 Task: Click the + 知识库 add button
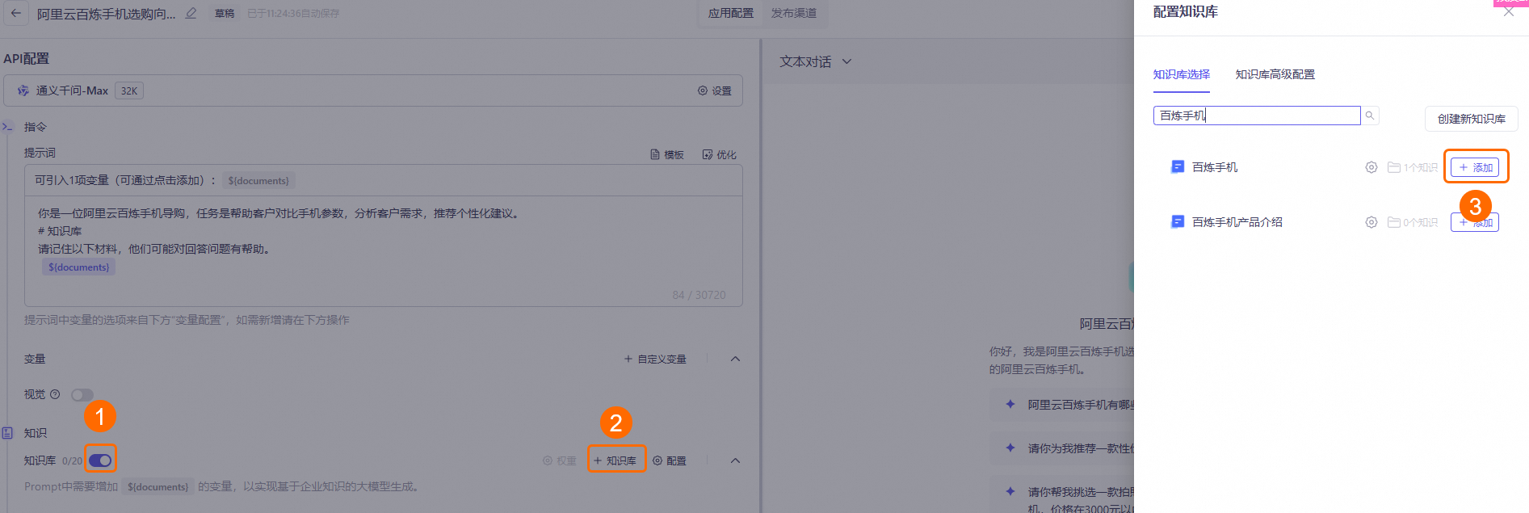point(615,460)
